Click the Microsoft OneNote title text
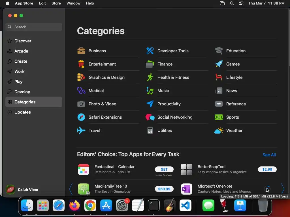The height and width of the screenshot is (217, 290). click(x=215, y=186)
